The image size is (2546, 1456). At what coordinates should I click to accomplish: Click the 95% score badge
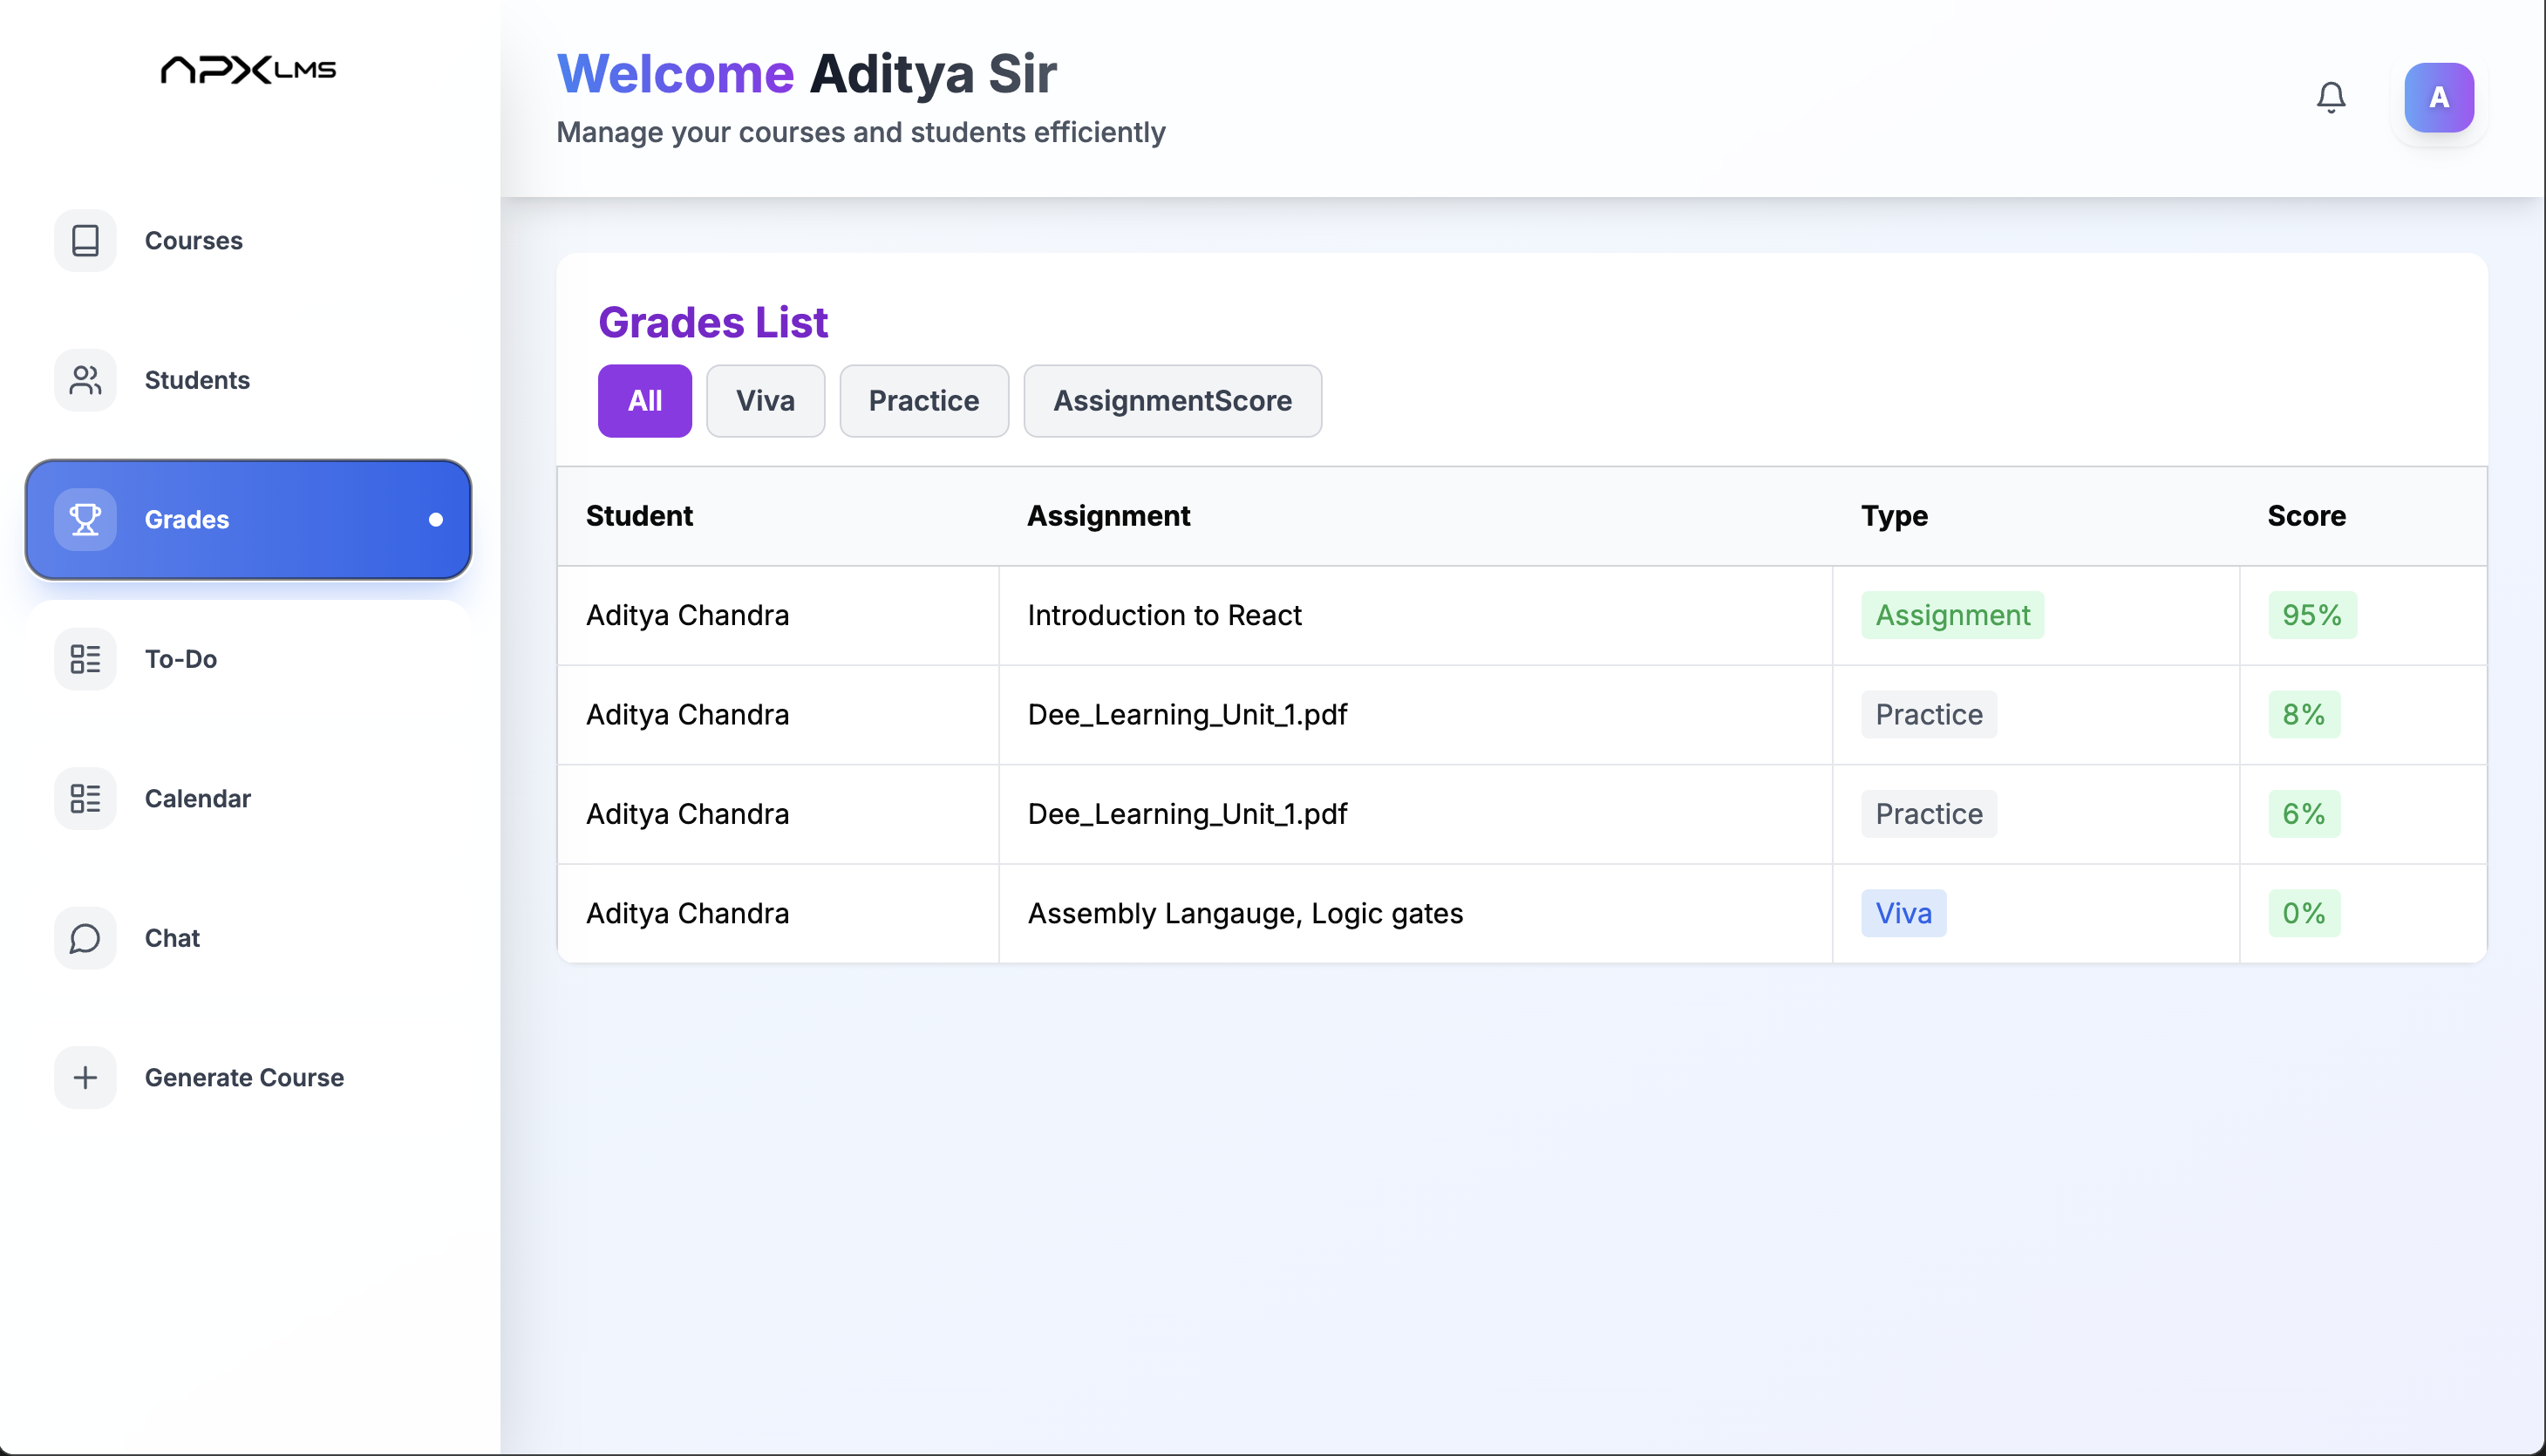click(2311, 614)
